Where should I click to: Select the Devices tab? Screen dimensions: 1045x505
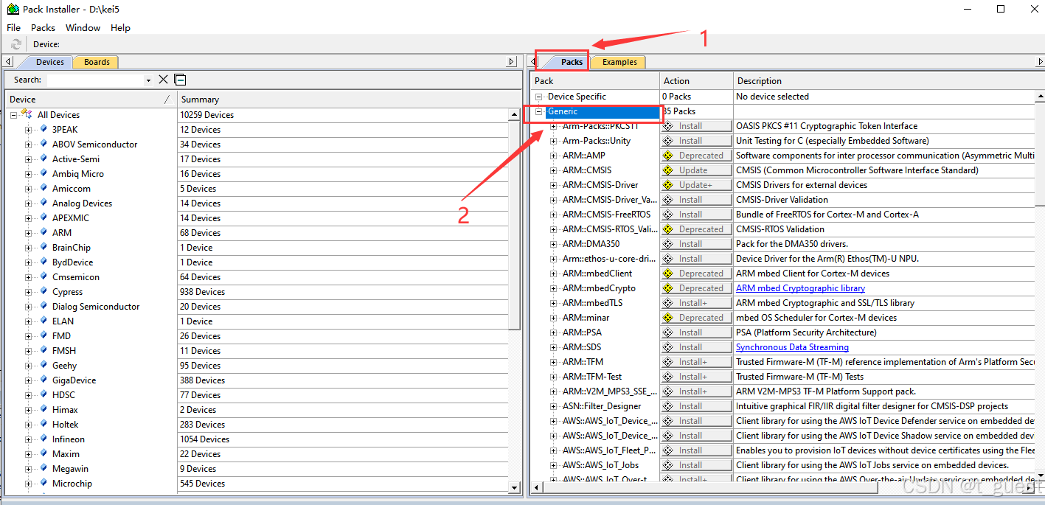click(x=49, y=62)
